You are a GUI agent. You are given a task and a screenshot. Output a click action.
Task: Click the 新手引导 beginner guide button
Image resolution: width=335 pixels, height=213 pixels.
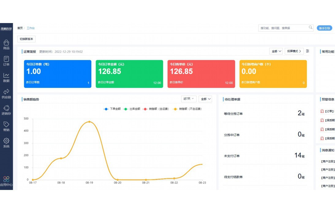(x=324, y=28)
